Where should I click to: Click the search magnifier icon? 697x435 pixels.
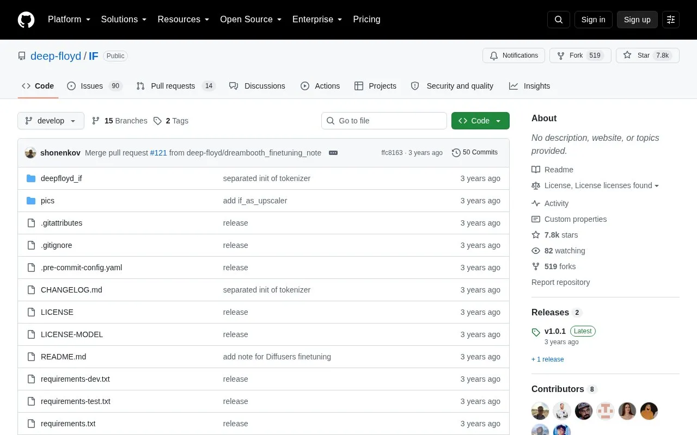pyautogui.click(x=559, y=20)
